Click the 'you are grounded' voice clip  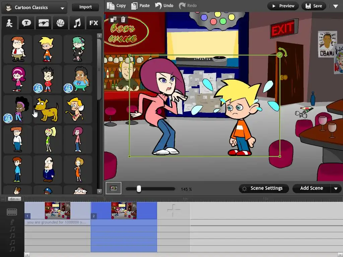click(x=58, y=222)
